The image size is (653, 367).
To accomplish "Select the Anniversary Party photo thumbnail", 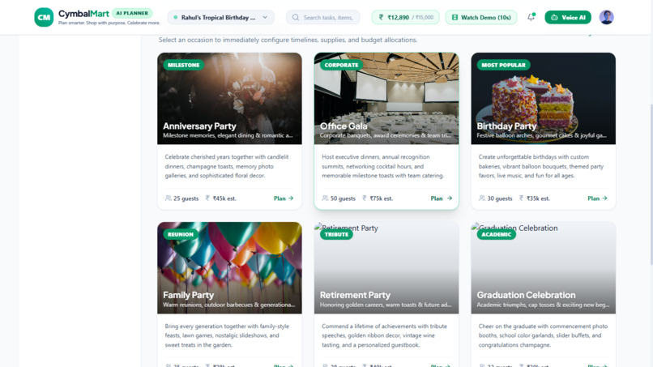I will click(229, 98).
